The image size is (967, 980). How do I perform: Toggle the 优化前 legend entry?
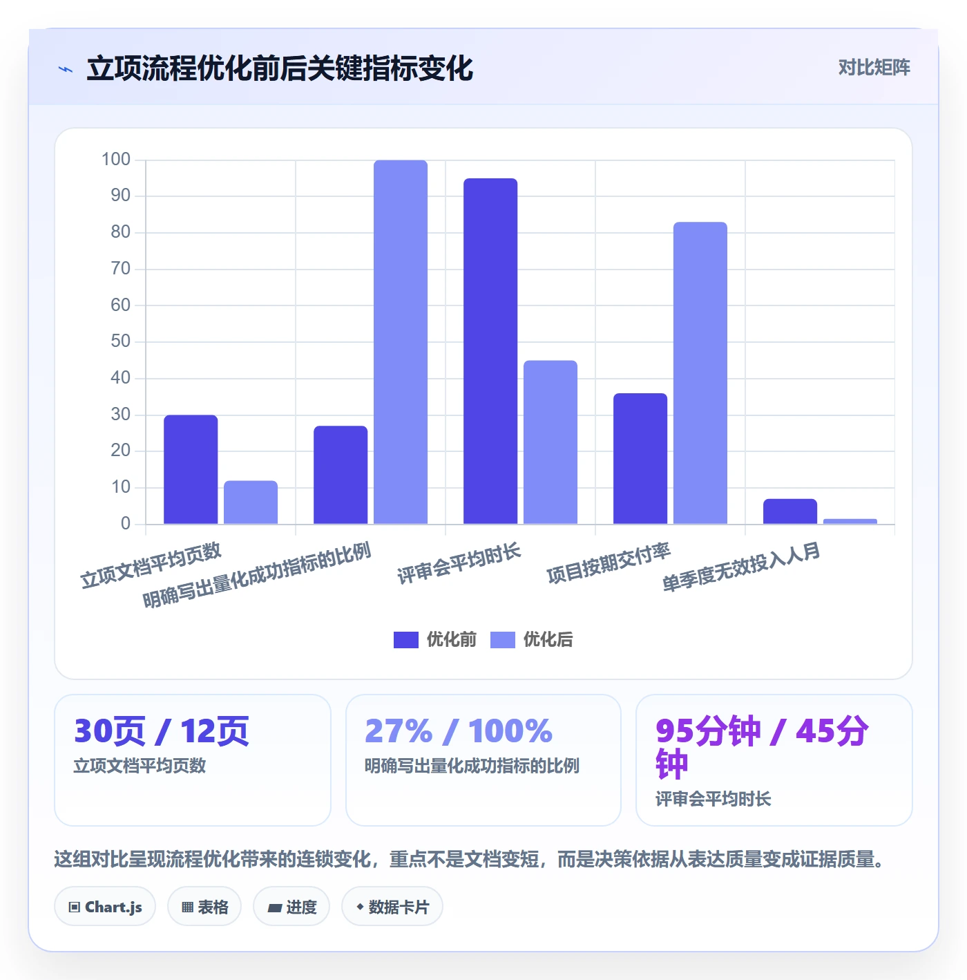point(435,639)
